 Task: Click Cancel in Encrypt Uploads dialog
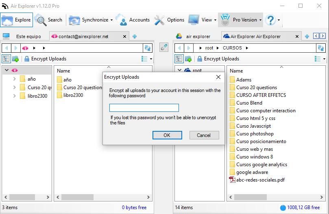pyautogui.click(x=204, y=135)
